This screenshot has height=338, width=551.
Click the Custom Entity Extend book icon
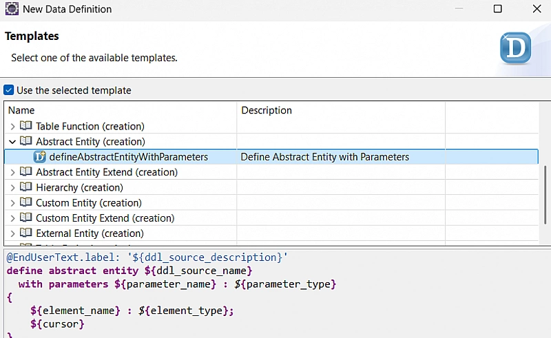pos(26,218)
